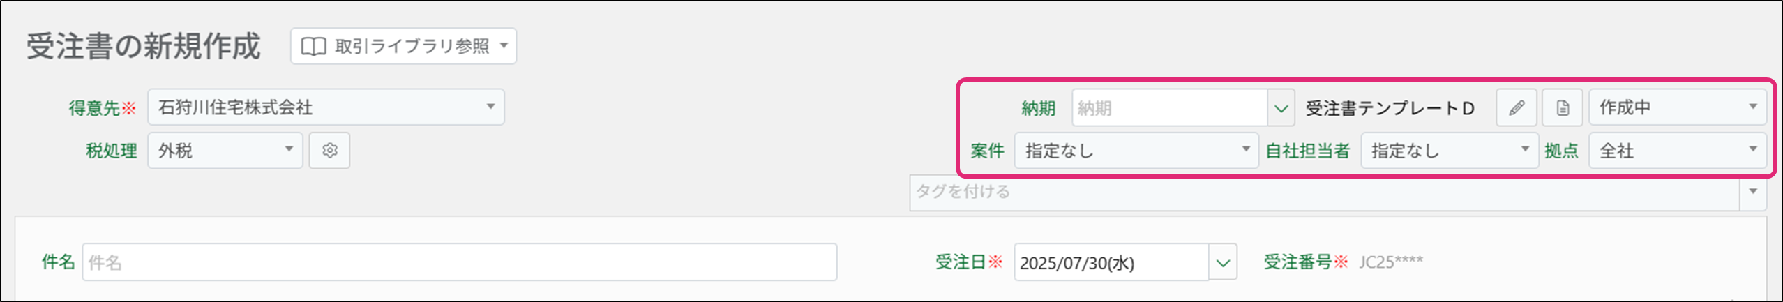This screenshot has height=302, width=1783.
Task: Click the 受注番号 JC25**** value
Action: (x=1391, y=262)
